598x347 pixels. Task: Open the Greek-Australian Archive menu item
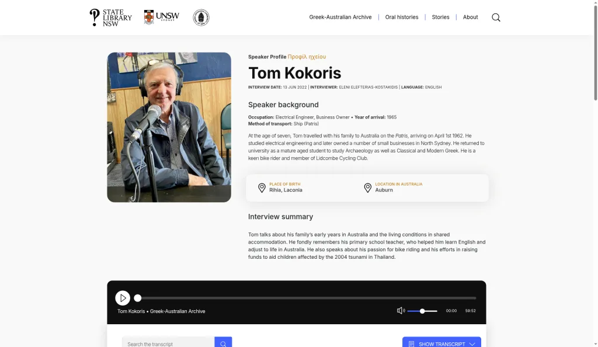pyautogui.click(x=340, y=17)
